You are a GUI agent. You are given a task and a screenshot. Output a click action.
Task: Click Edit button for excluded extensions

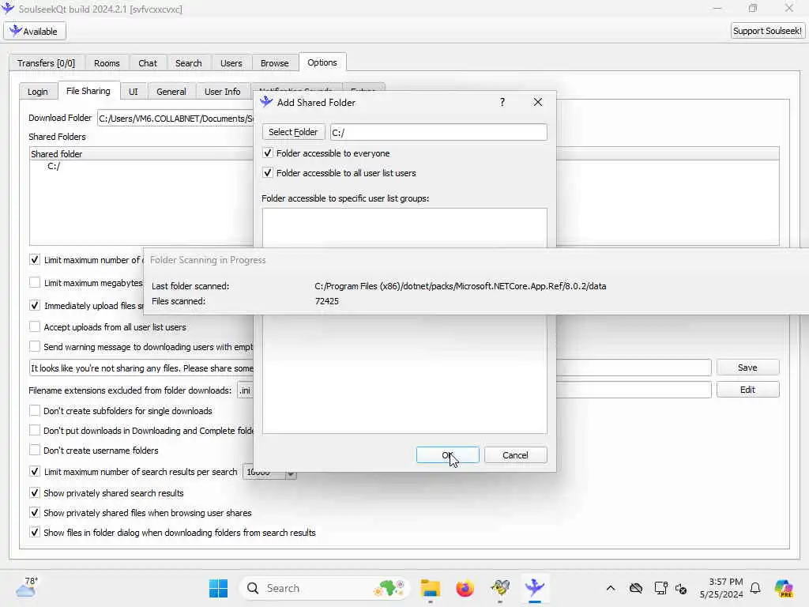(747, 390)
